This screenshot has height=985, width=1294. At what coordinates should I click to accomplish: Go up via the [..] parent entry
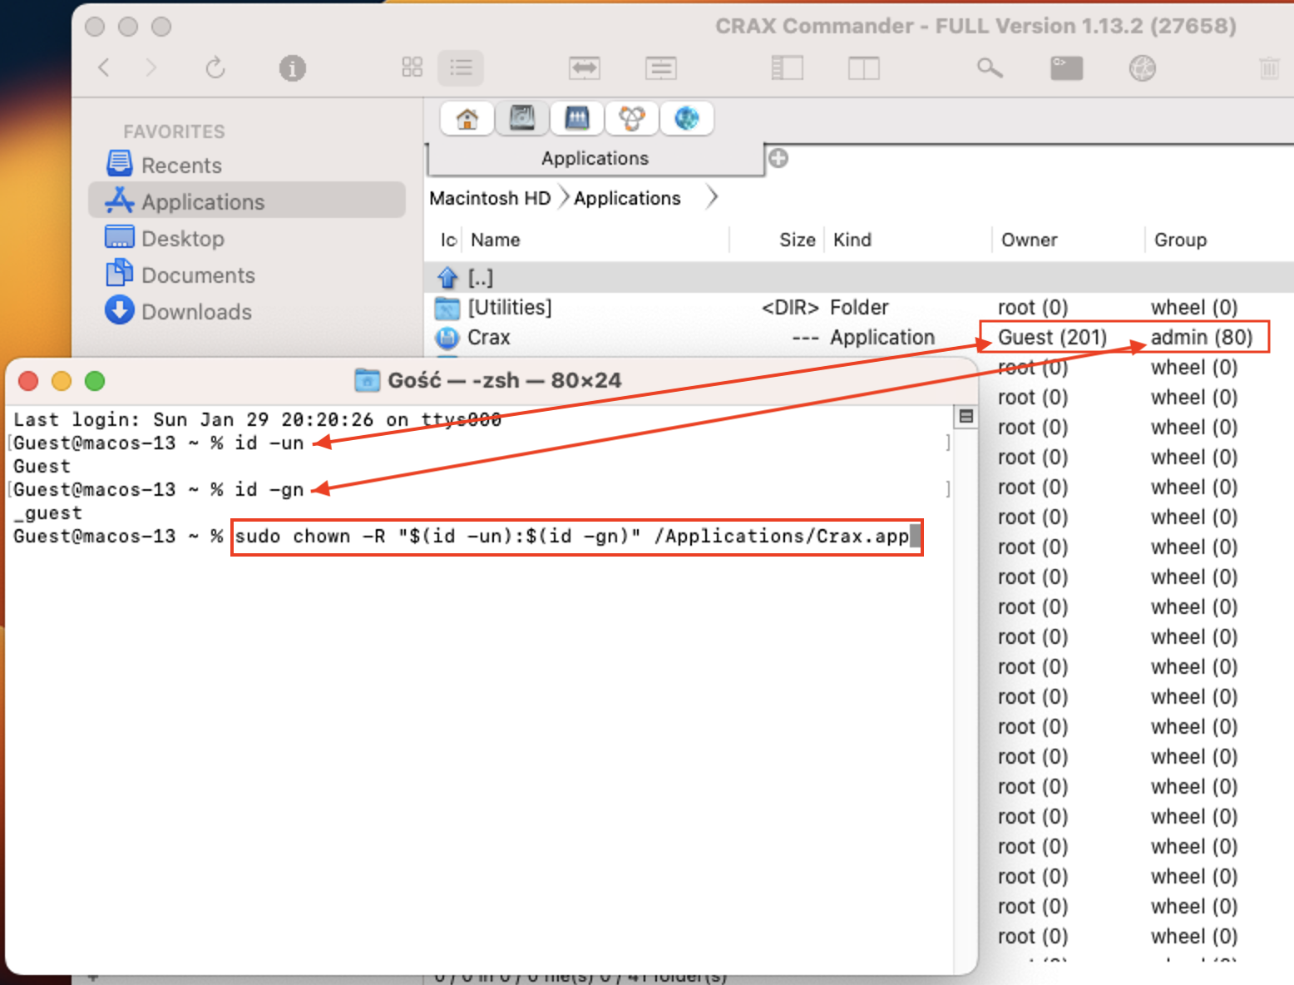[x=480, y=278]
